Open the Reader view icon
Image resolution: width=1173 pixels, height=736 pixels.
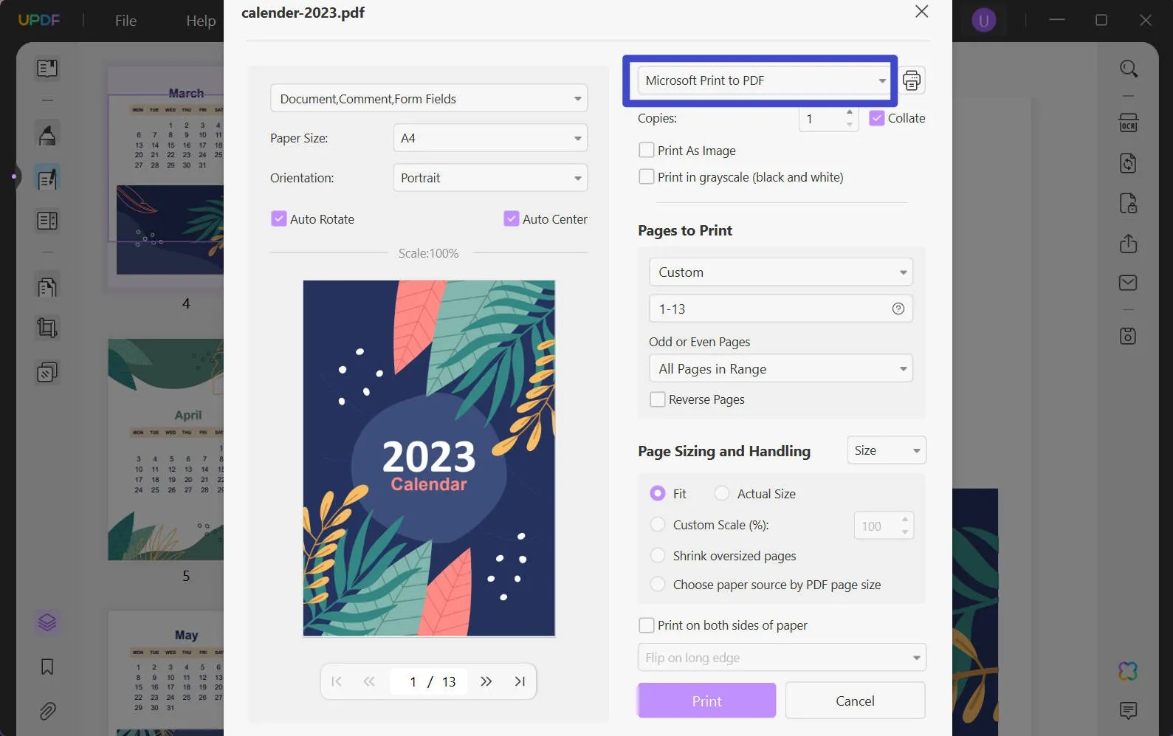click(x=47, y=67)
